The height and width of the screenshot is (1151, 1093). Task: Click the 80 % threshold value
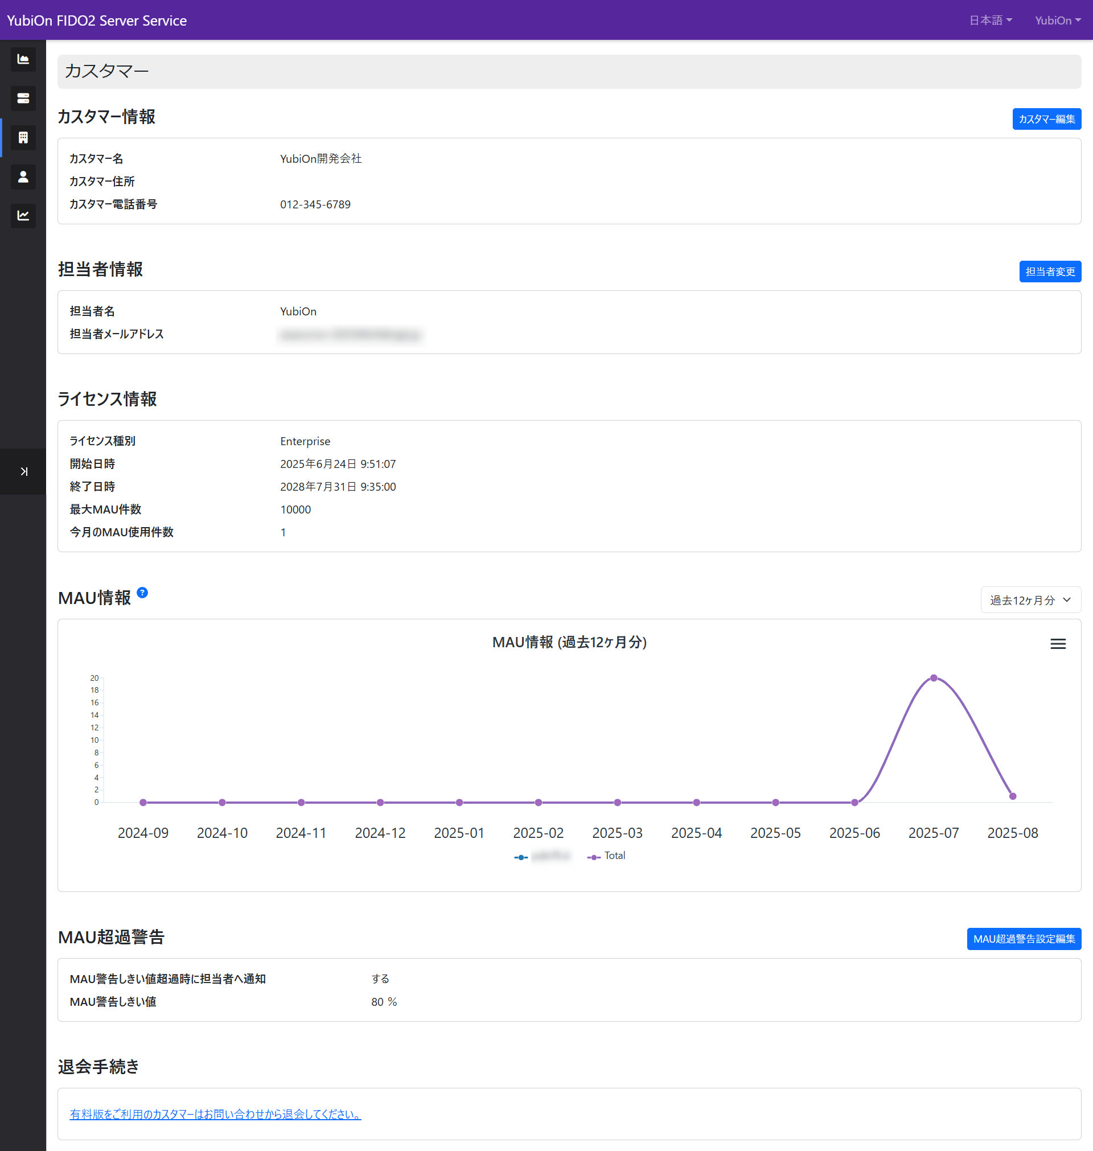coord(384,1002)
